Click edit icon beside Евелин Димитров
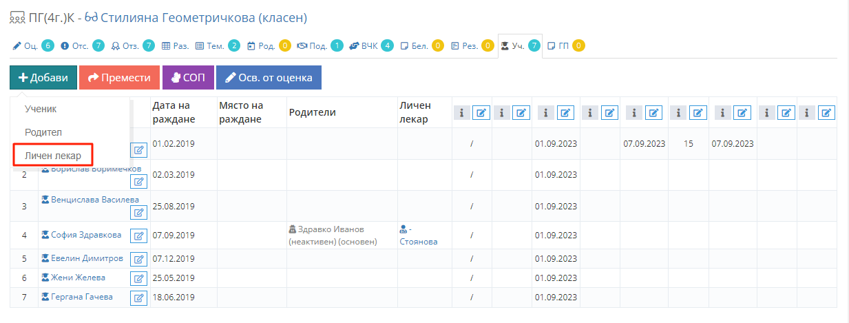The image size is (849, 323). pos(139,260)
